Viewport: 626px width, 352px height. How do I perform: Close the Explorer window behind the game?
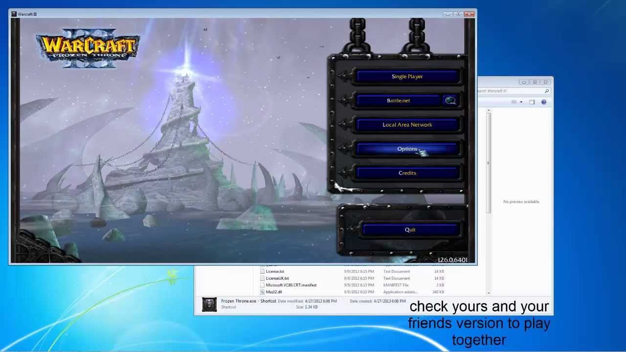point(546,82)
